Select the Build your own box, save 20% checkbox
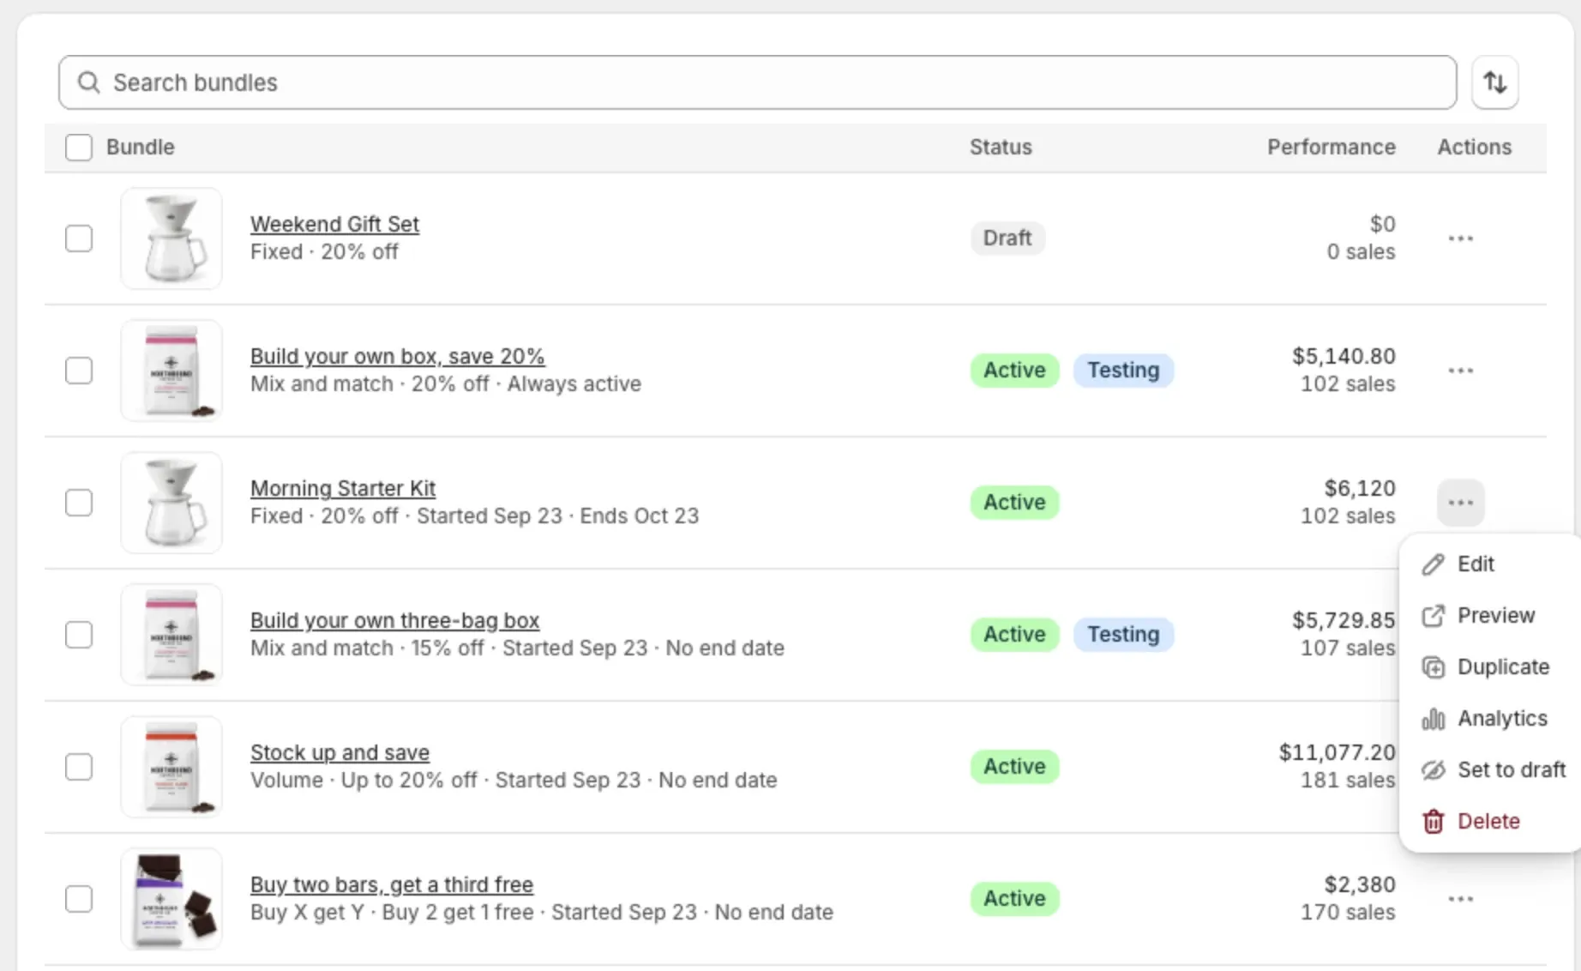The width and height of the screenshot is (1581, 971). pyautogui.click(x=79, y=371)
